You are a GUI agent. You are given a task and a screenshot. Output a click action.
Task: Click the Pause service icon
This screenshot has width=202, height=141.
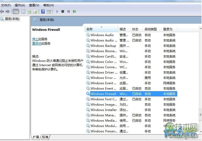69,11
